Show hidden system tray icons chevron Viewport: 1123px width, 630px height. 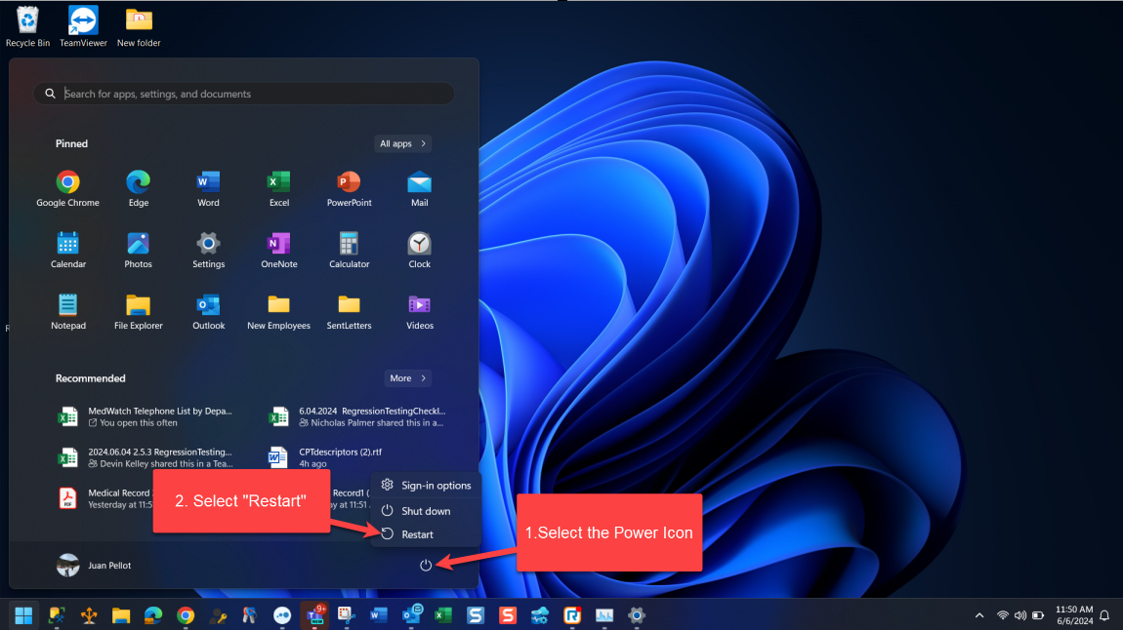pos(979,615)
